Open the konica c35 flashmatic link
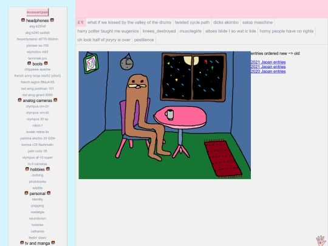The width and height of the screenshot is (328, 246). [x=38, y=145]
